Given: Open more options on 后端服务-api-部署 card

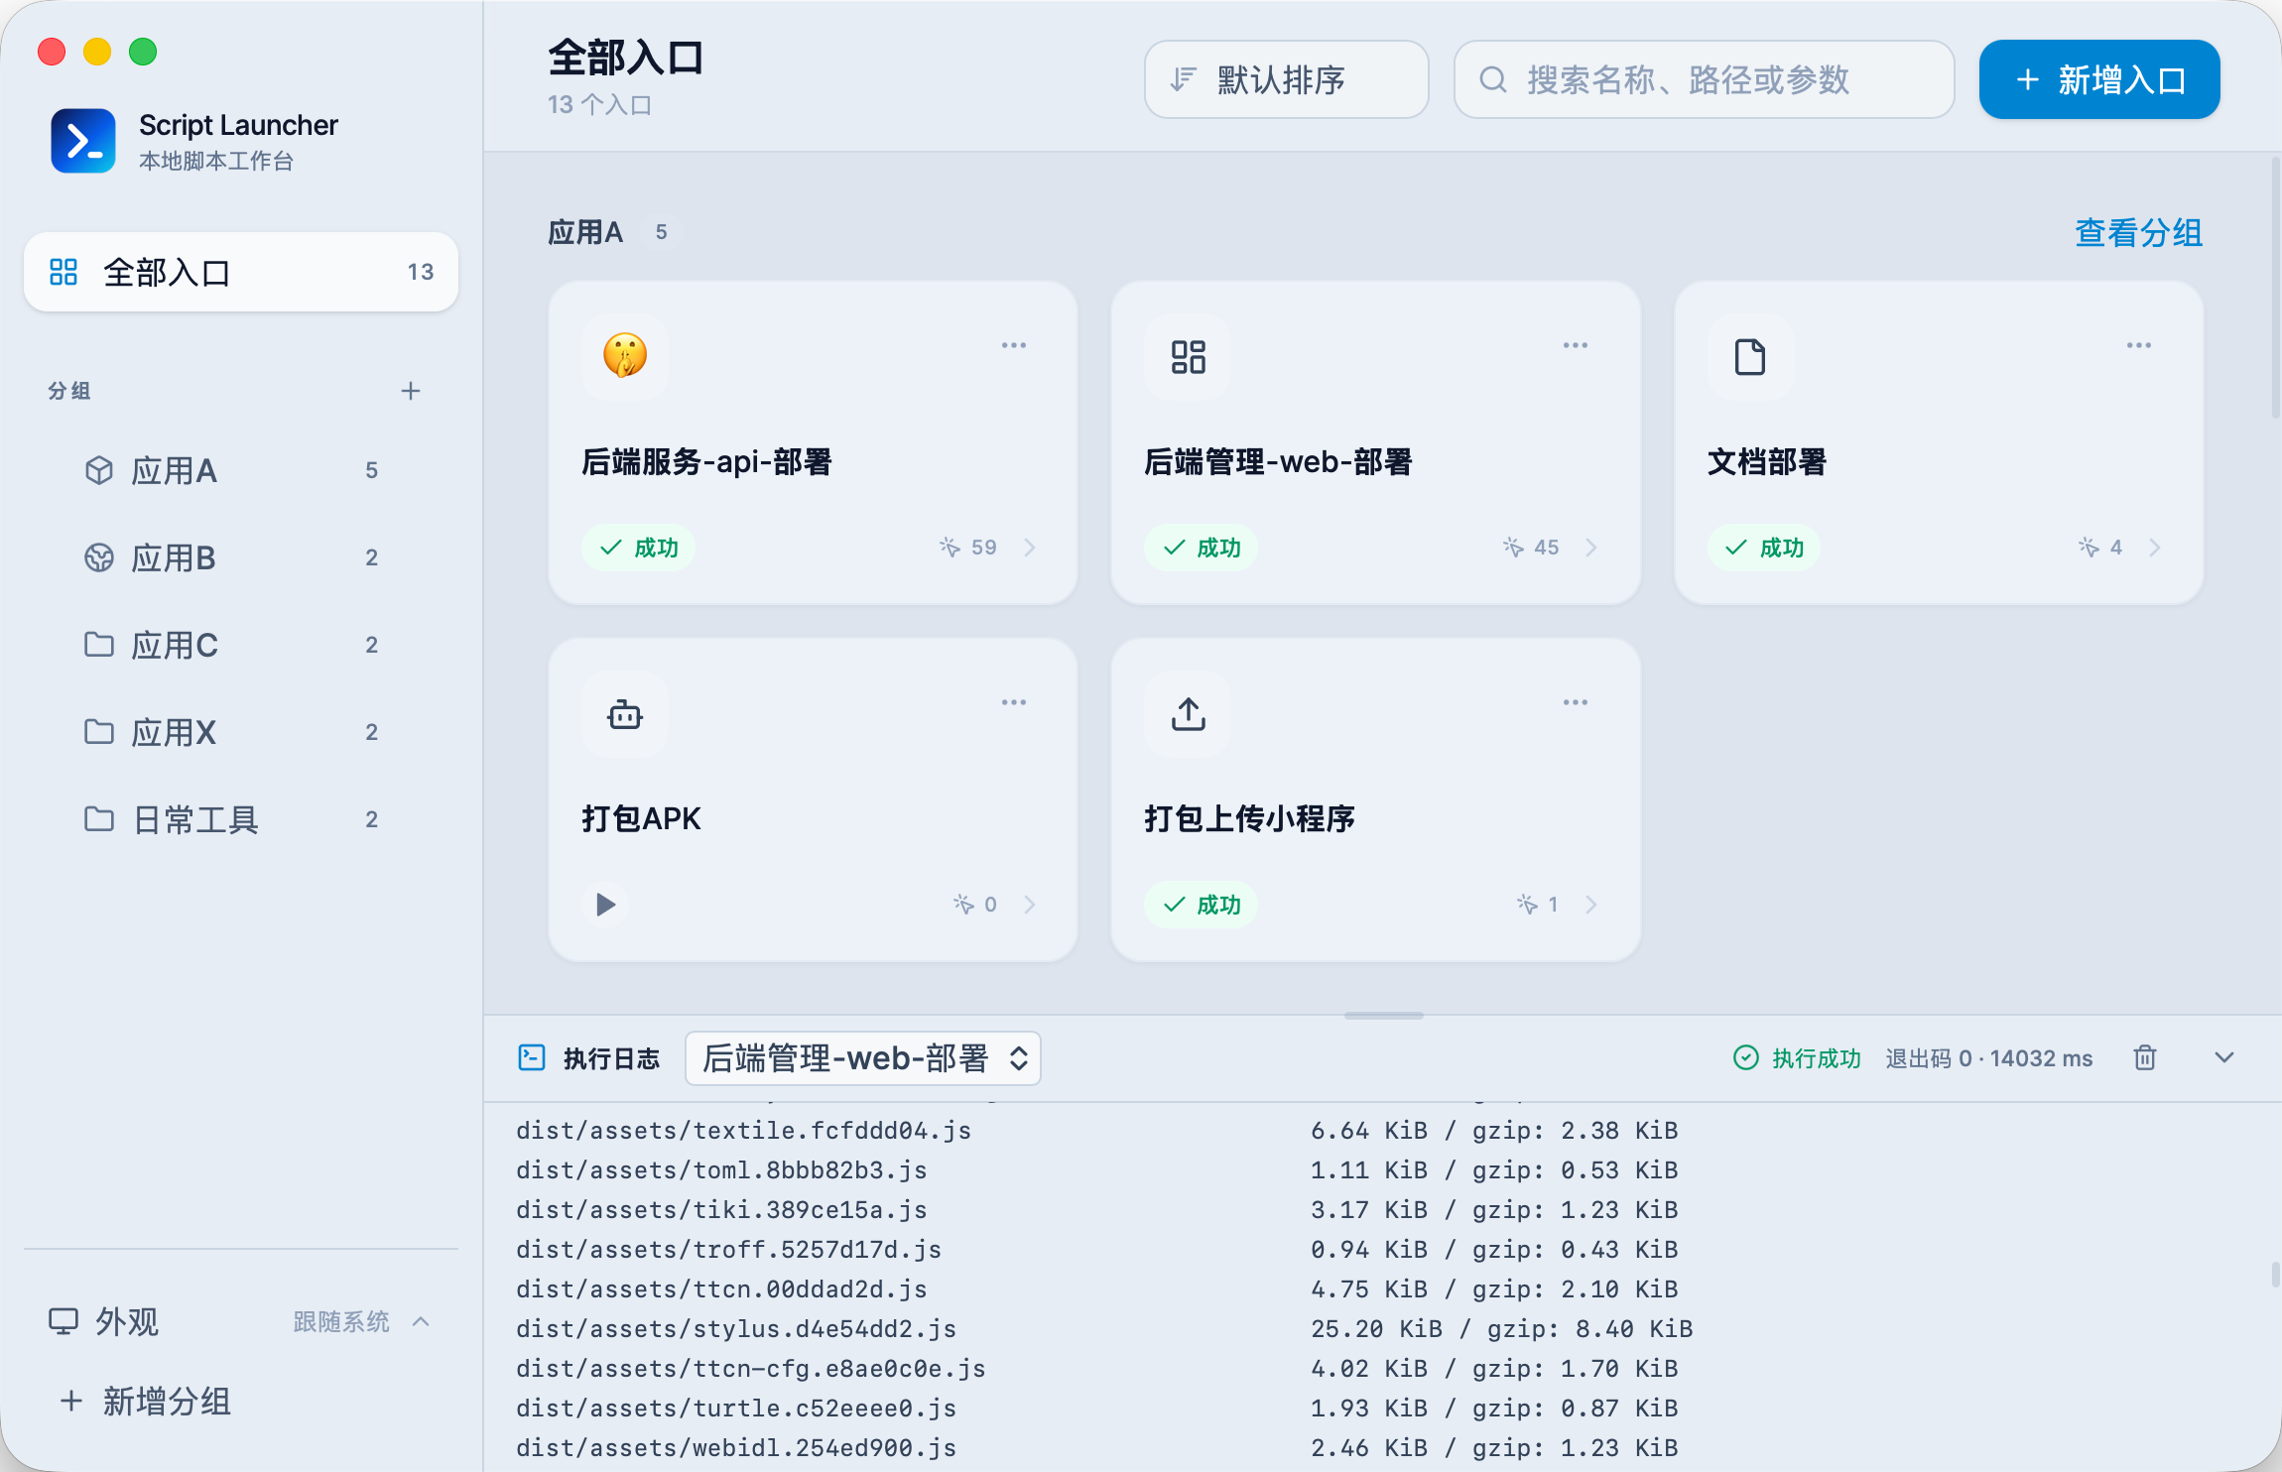Looking at the screenshot, I should point(1014,345).
